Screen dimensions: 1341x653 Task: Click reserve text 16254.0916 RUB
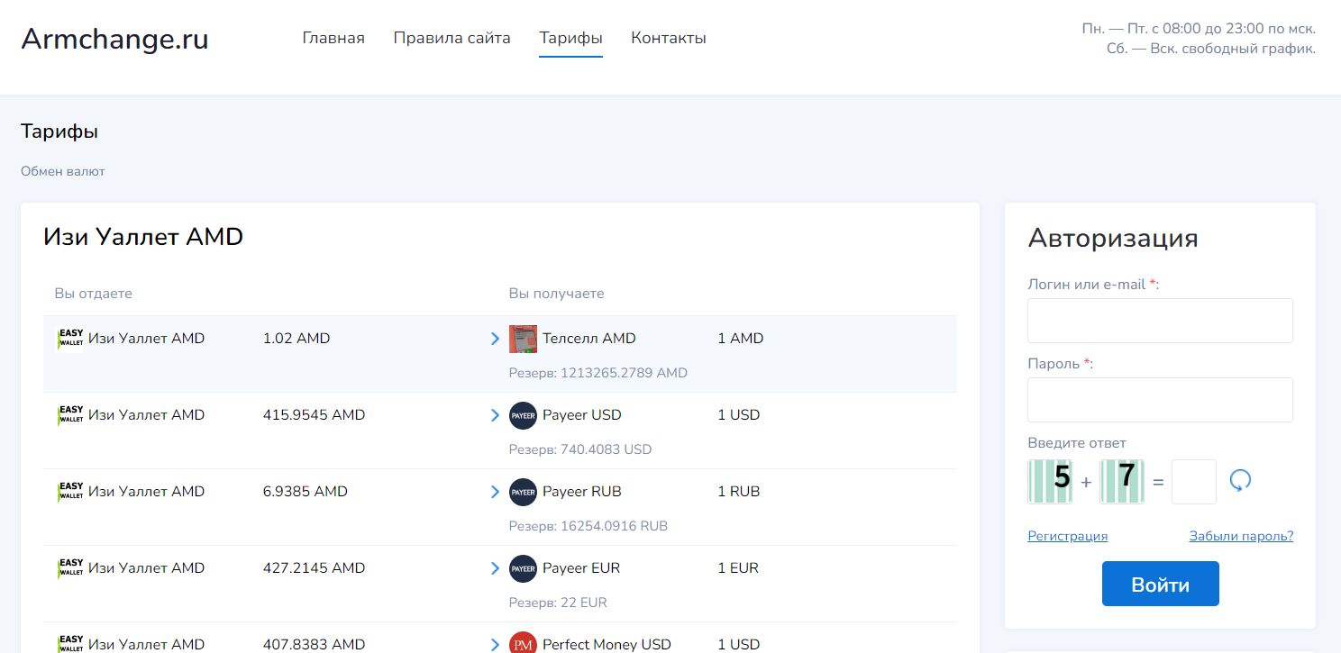pyautogui.click(x=588, y=526)
